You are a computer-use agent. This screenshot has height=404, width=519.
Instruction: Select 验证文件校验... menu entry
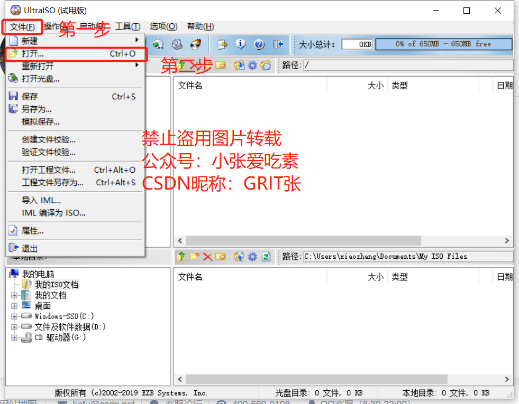point(75,152)
